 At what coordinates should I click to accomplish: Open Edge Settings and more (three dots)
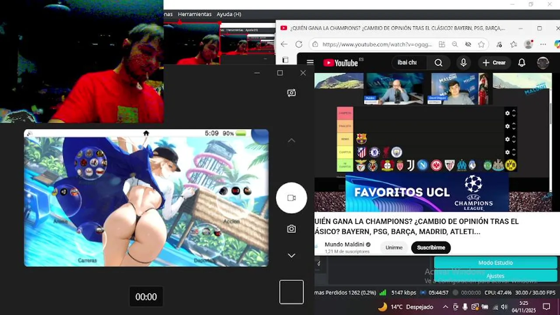coord(543,44)
